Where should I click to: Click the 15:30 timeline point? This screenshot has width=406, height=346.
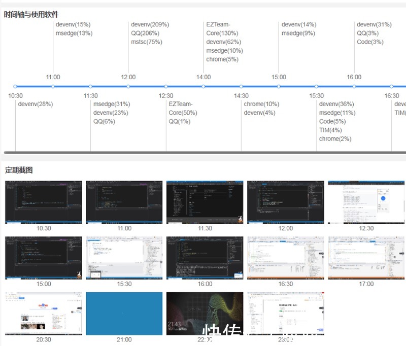pyautogui.click(x=316, y=86)
